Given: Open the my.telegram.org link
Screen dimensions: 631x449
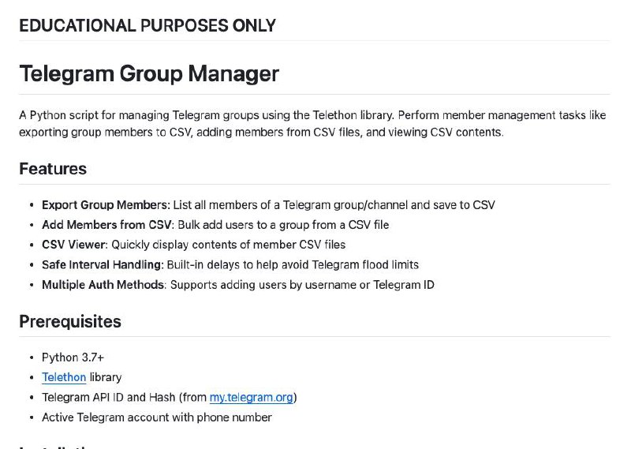Looking at the screenshot, I should tap(251, 398).
